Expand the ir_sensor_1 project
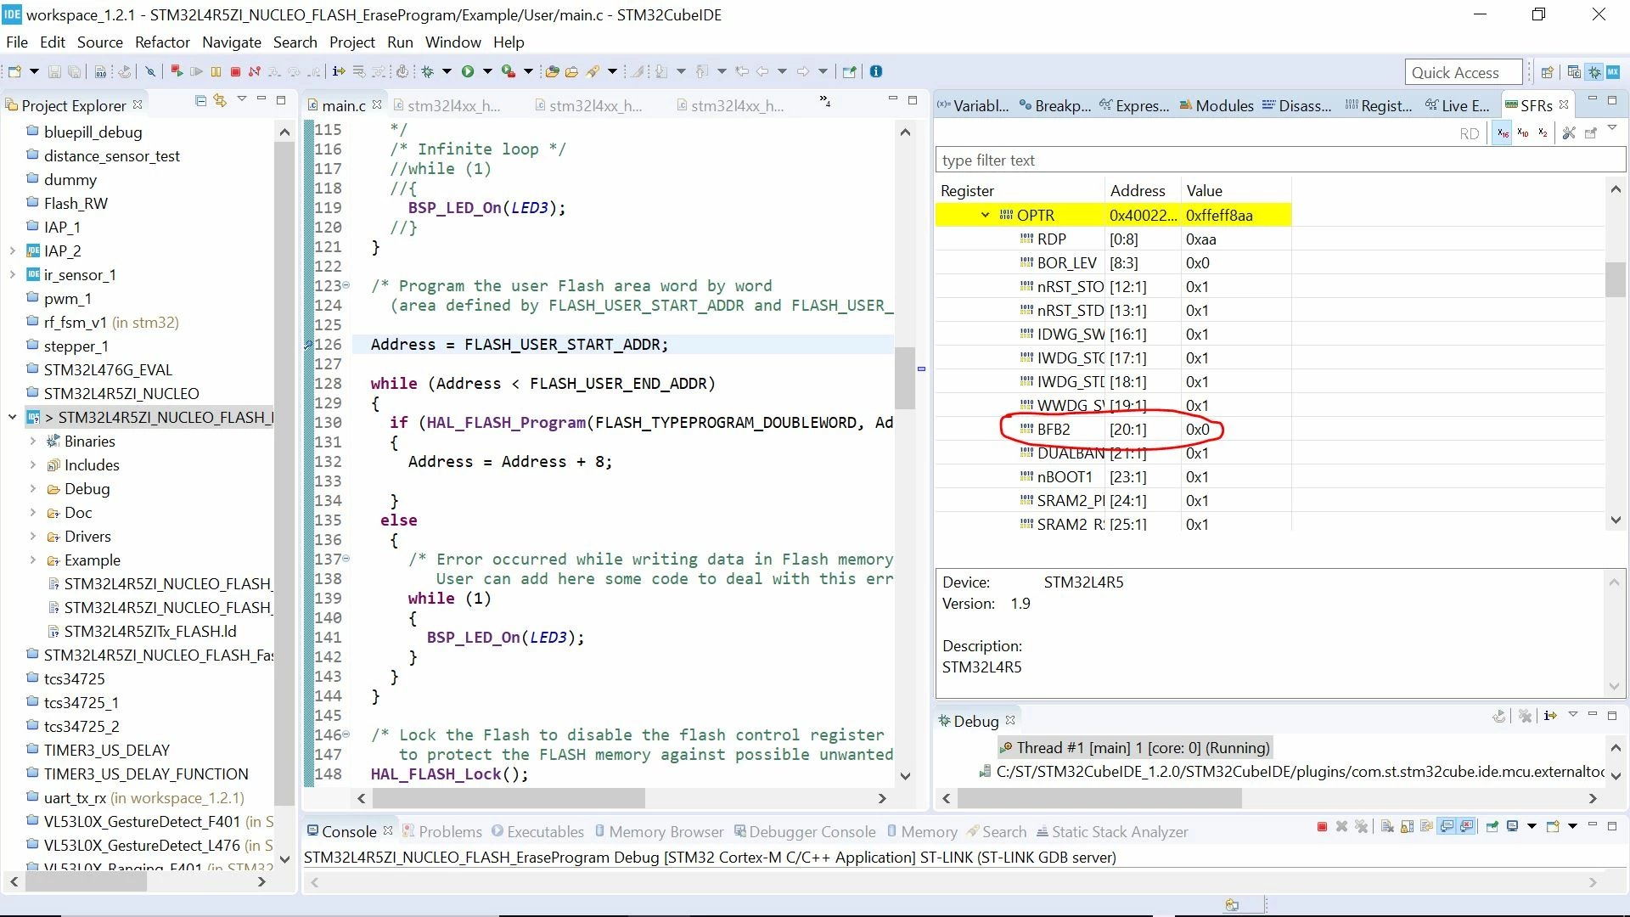The height and width of the screenshot is (917, 1630). pos(12,275)
